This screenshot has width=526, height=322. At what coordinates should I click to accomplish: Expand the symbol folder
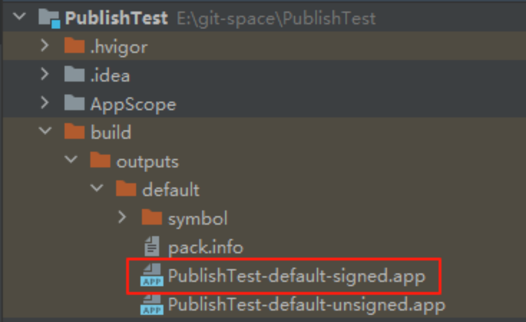122,218
